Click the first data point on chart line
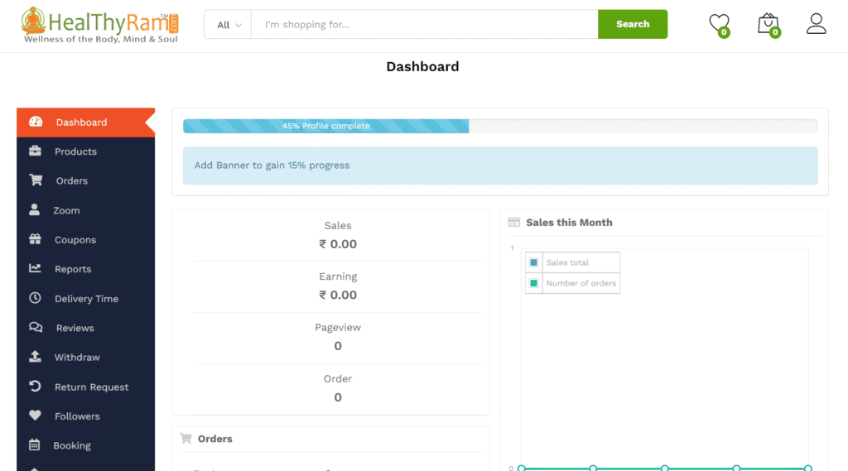848x471 pixels. (x=522, y=468)
